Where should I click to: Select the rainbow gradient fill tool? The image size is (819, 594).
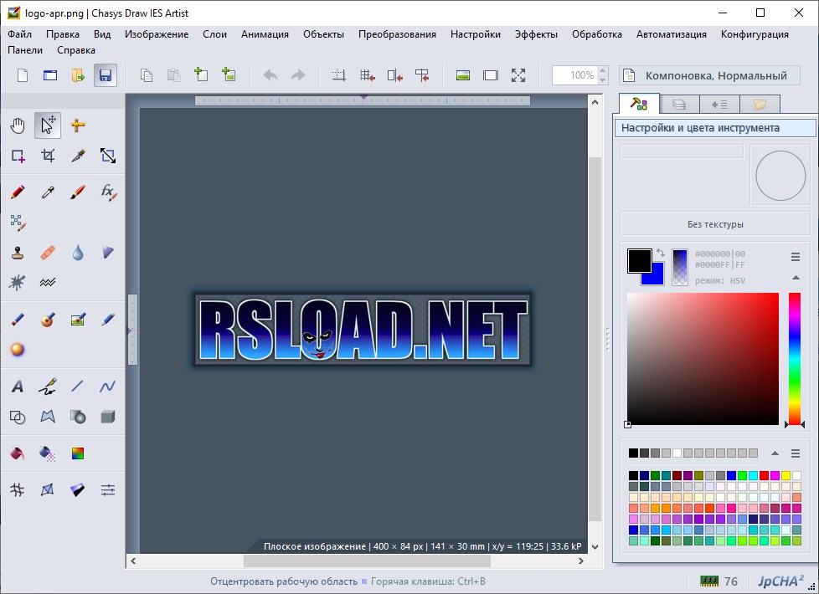click(78, 453)
